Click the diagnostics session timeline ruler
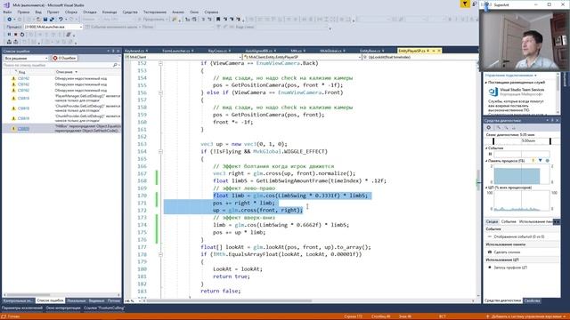The height and width of the screenshot is (320, 570). coord(522,140)
